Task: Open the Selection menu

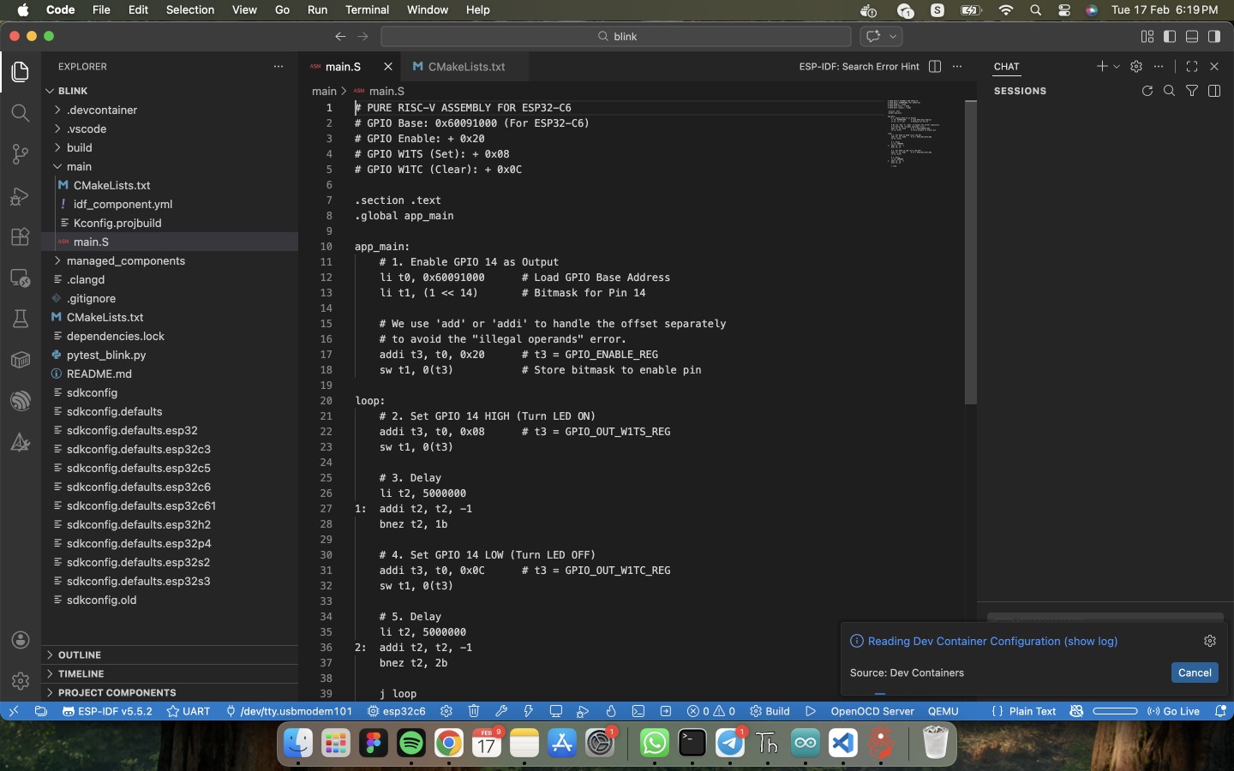Action: (x=190, y=9)
